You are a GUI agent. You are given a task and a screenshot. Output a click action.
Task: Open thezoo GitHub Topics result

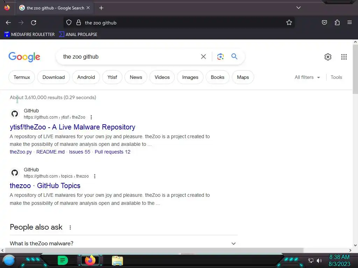[x=45, y=186]
